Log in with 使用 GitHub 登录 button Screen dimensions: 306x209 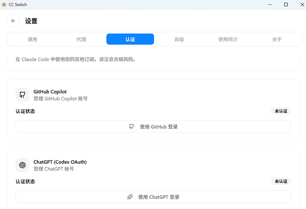153,127
